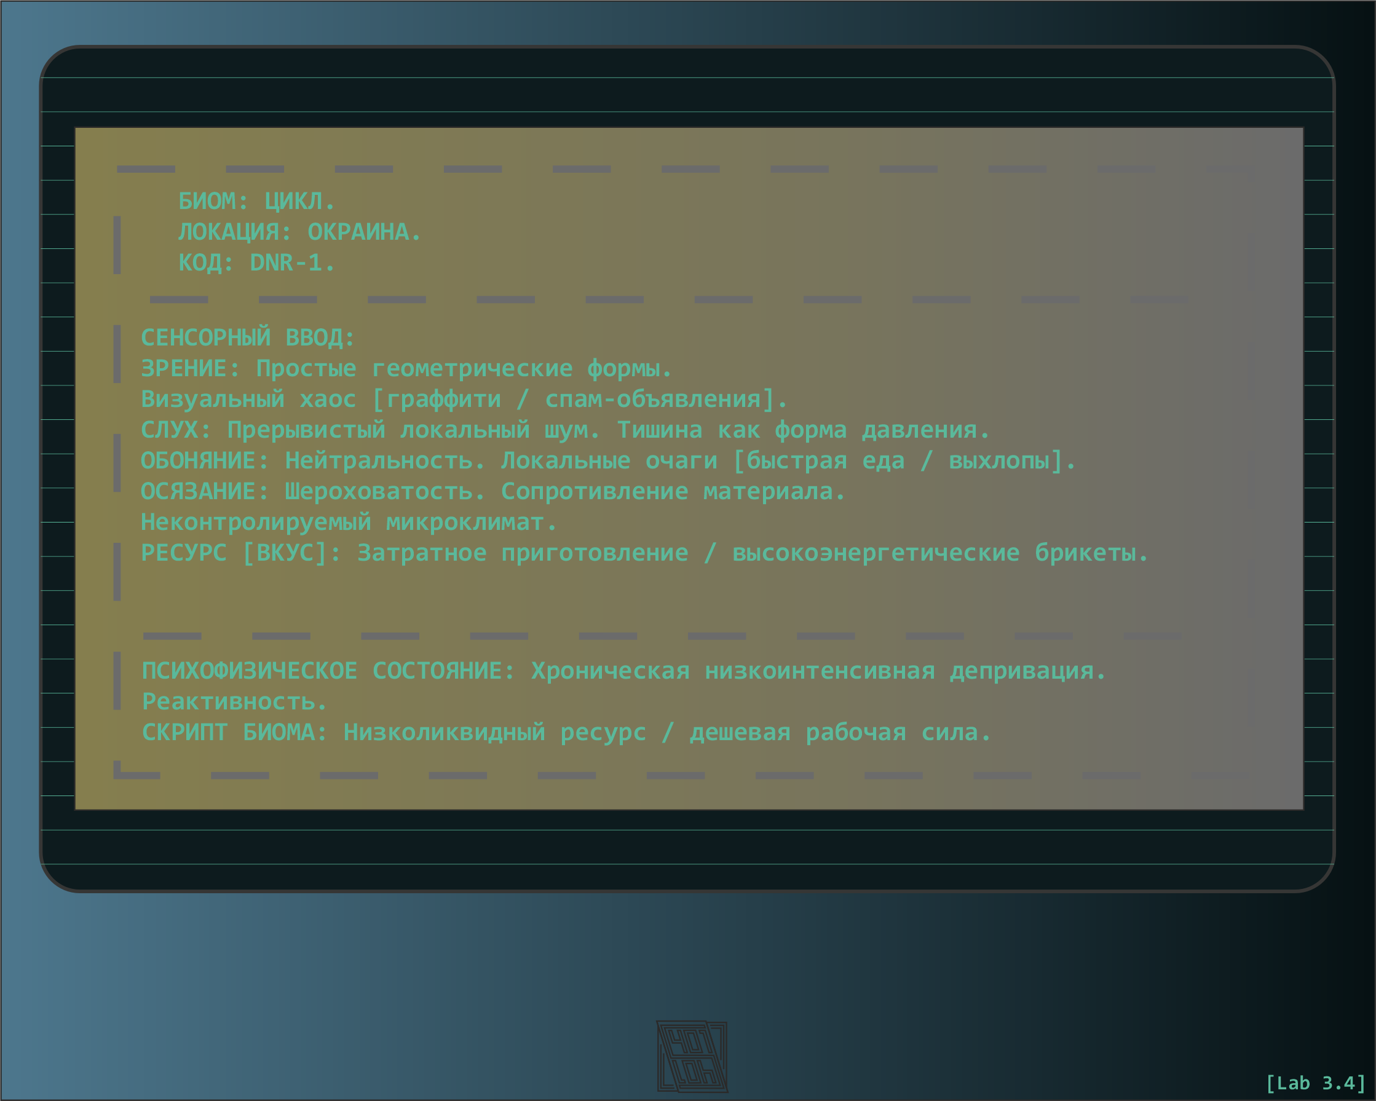Click the line starting with 'ОСЯЗАНИЕ:'
1376x1101 pixels.
[x=492, y=491]
